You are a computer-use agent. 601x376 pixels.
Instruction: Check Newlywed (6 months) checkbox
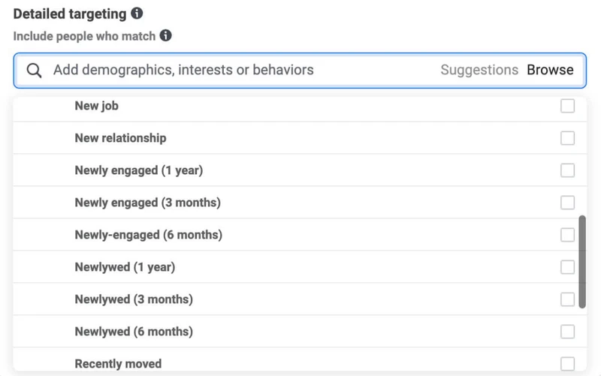pyautogui.click(x=567, y=332)
